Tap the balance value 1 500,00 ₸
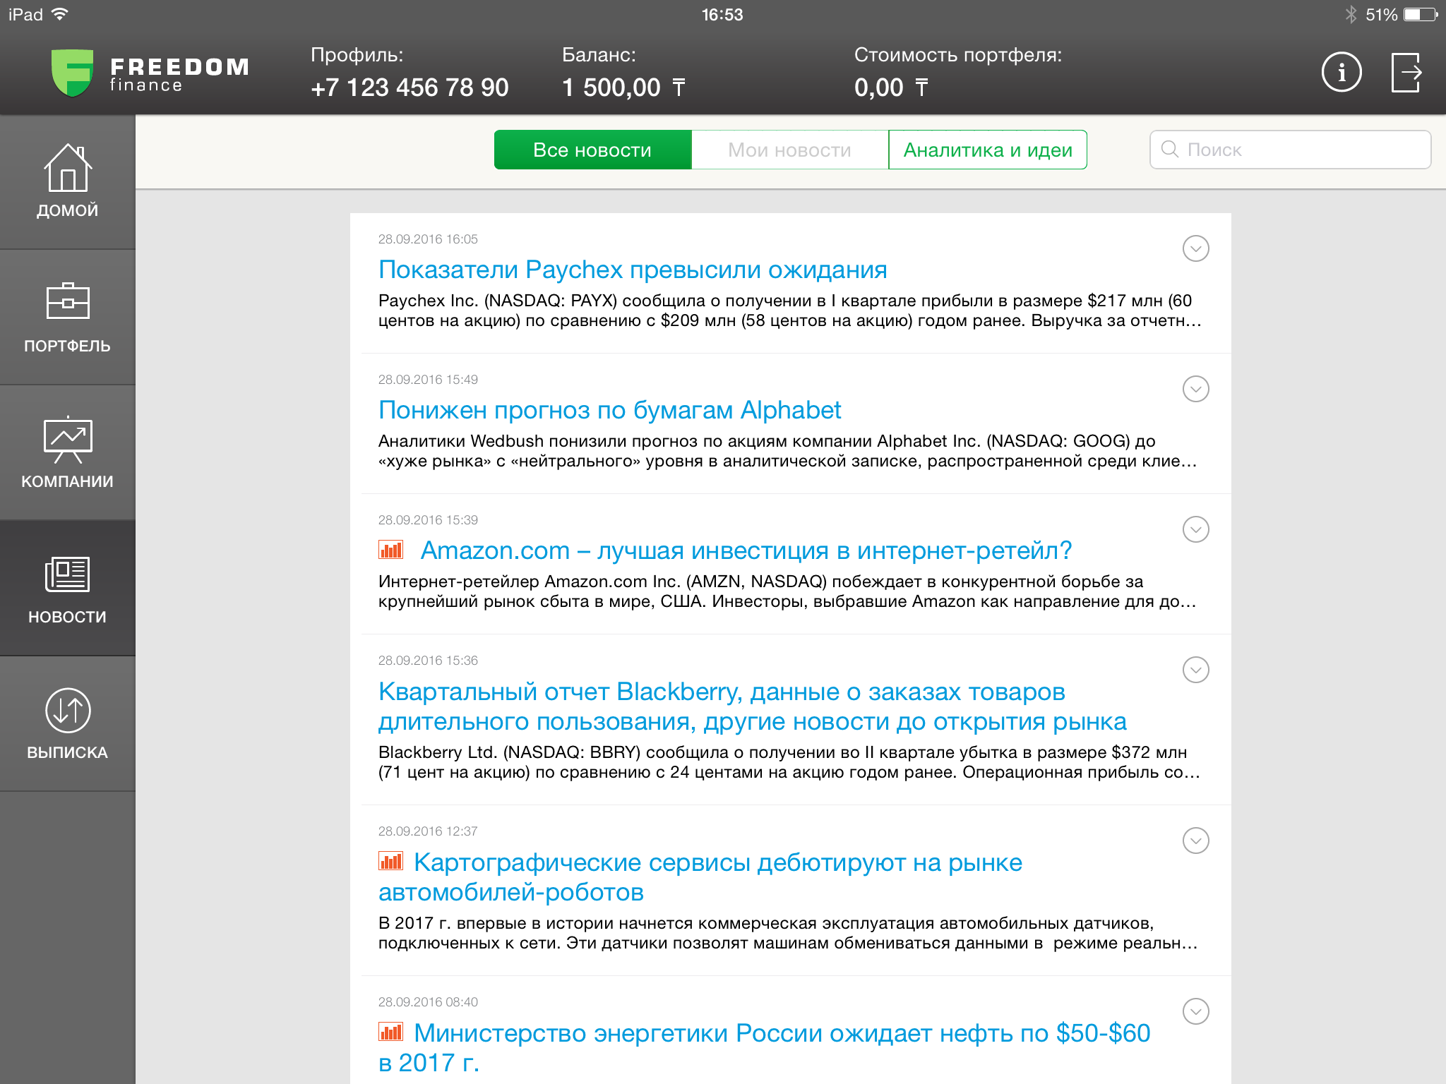1446x1084 pixels. pos(623,88)
